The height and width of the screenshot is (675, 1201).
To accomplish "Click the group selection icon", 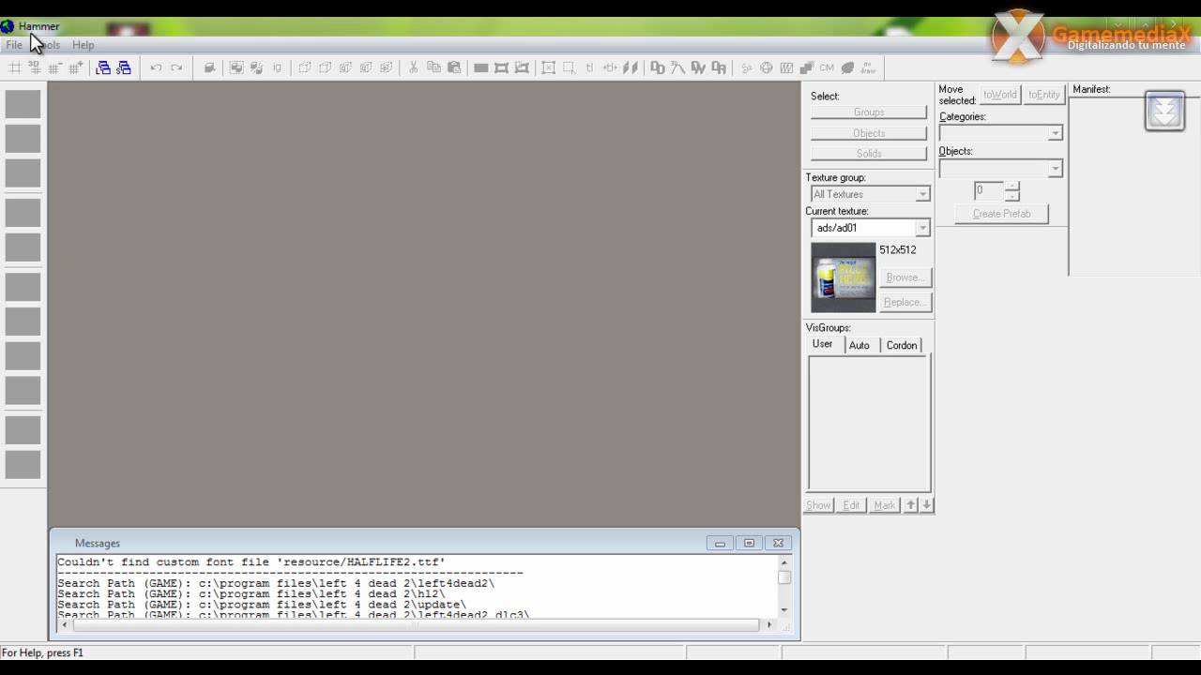I will point(236,67).
